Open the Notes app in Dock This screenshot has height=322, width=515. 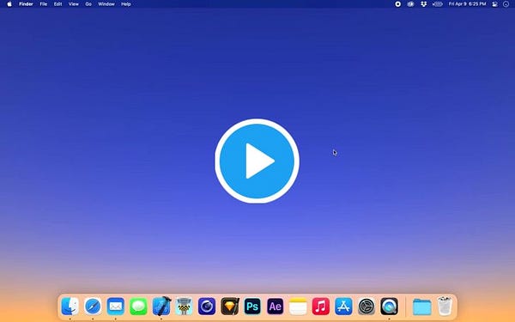(x=298, y=307)
